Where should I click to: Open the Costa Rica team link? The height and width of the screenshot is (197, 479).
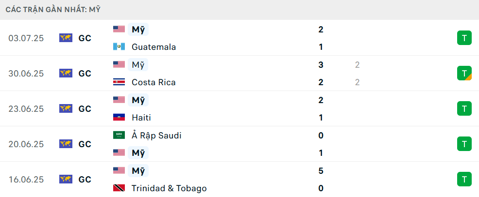pos(154,82)
